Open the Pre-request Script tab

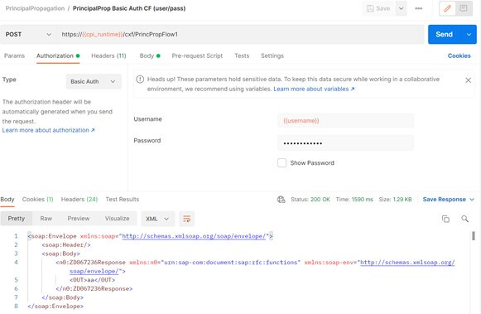tap(197, 56)
